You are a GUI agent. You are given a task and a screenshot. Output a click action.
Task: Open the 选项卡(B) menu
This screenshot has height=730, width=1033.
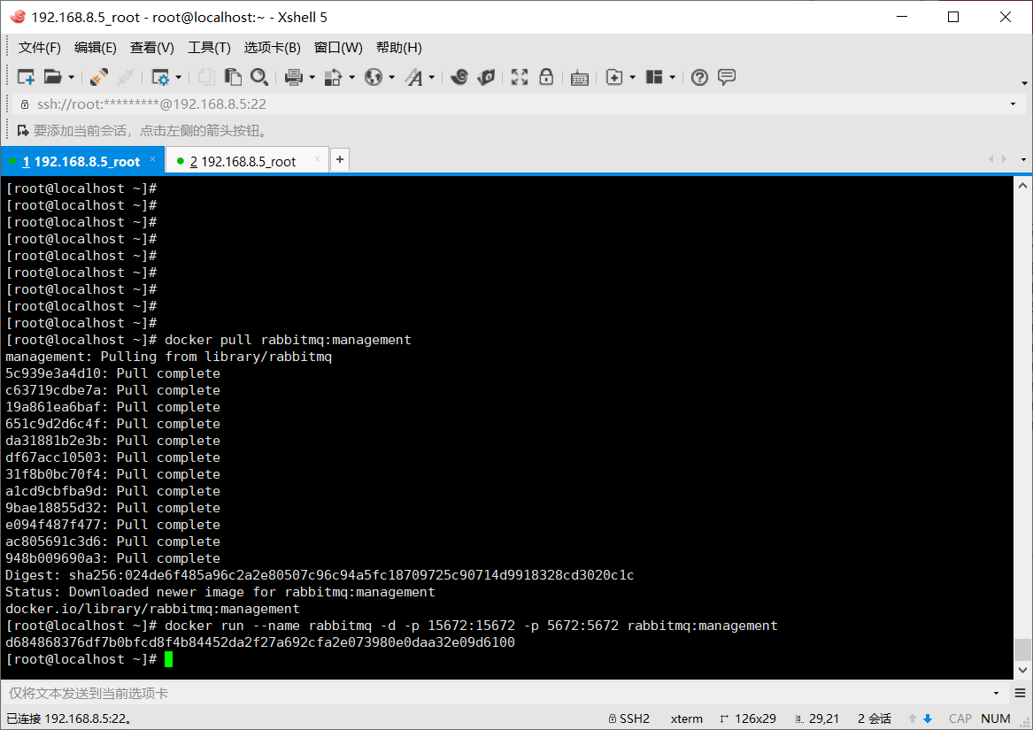pyautogui.click(x=272, y=48)
